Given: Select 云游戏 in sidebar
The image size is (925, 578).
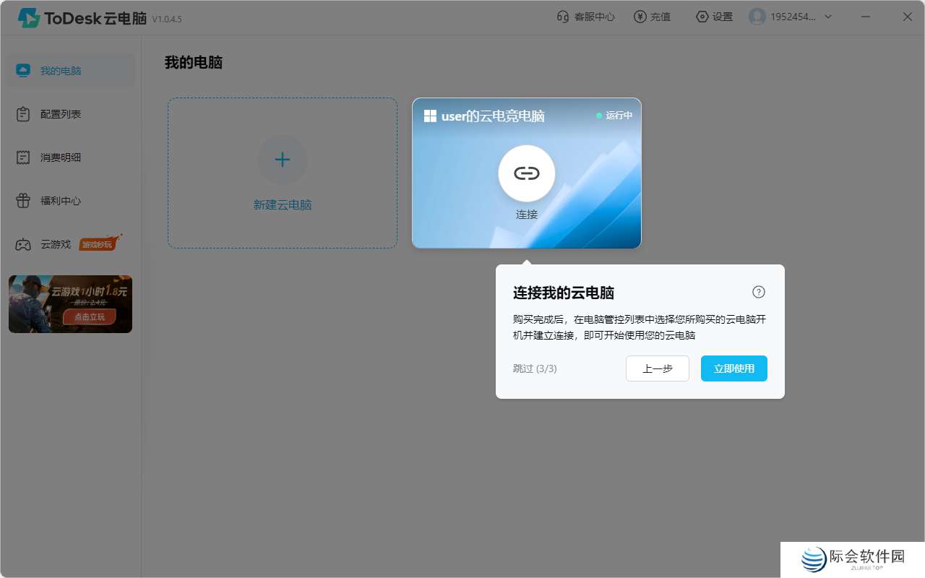Looking at the screenshot, I should click(x=56, y=244).
